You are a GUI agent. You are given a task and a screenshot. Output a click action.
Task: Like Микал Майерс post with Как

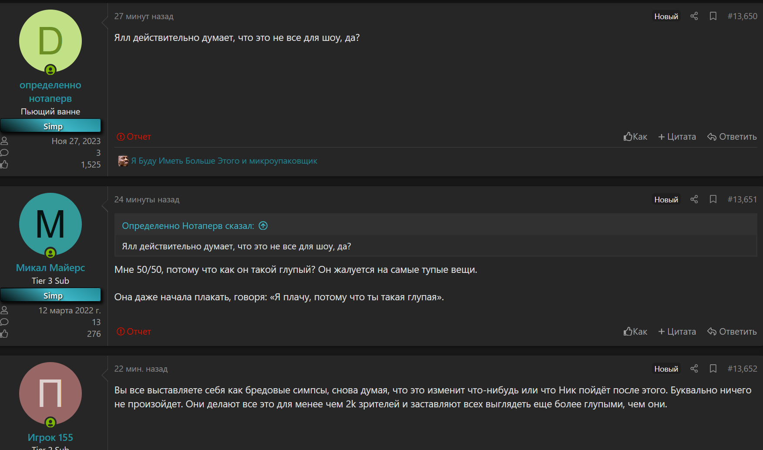coord(635,332)
